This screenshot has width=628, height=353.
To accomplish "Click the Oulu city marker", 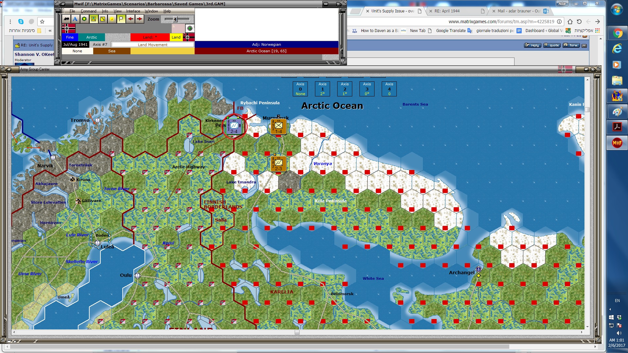I will tap(138, 276).
